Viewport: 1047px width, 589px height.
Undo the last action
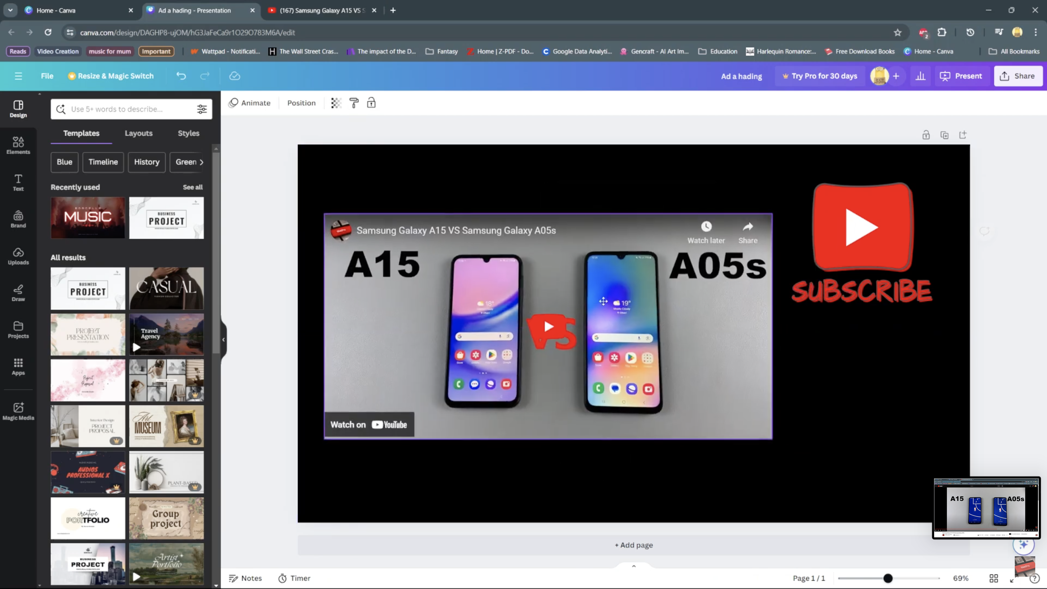181,76
